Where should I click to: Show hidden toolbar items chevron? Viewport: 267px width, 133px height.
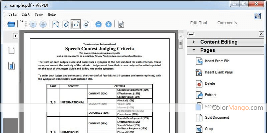[22, 21]
